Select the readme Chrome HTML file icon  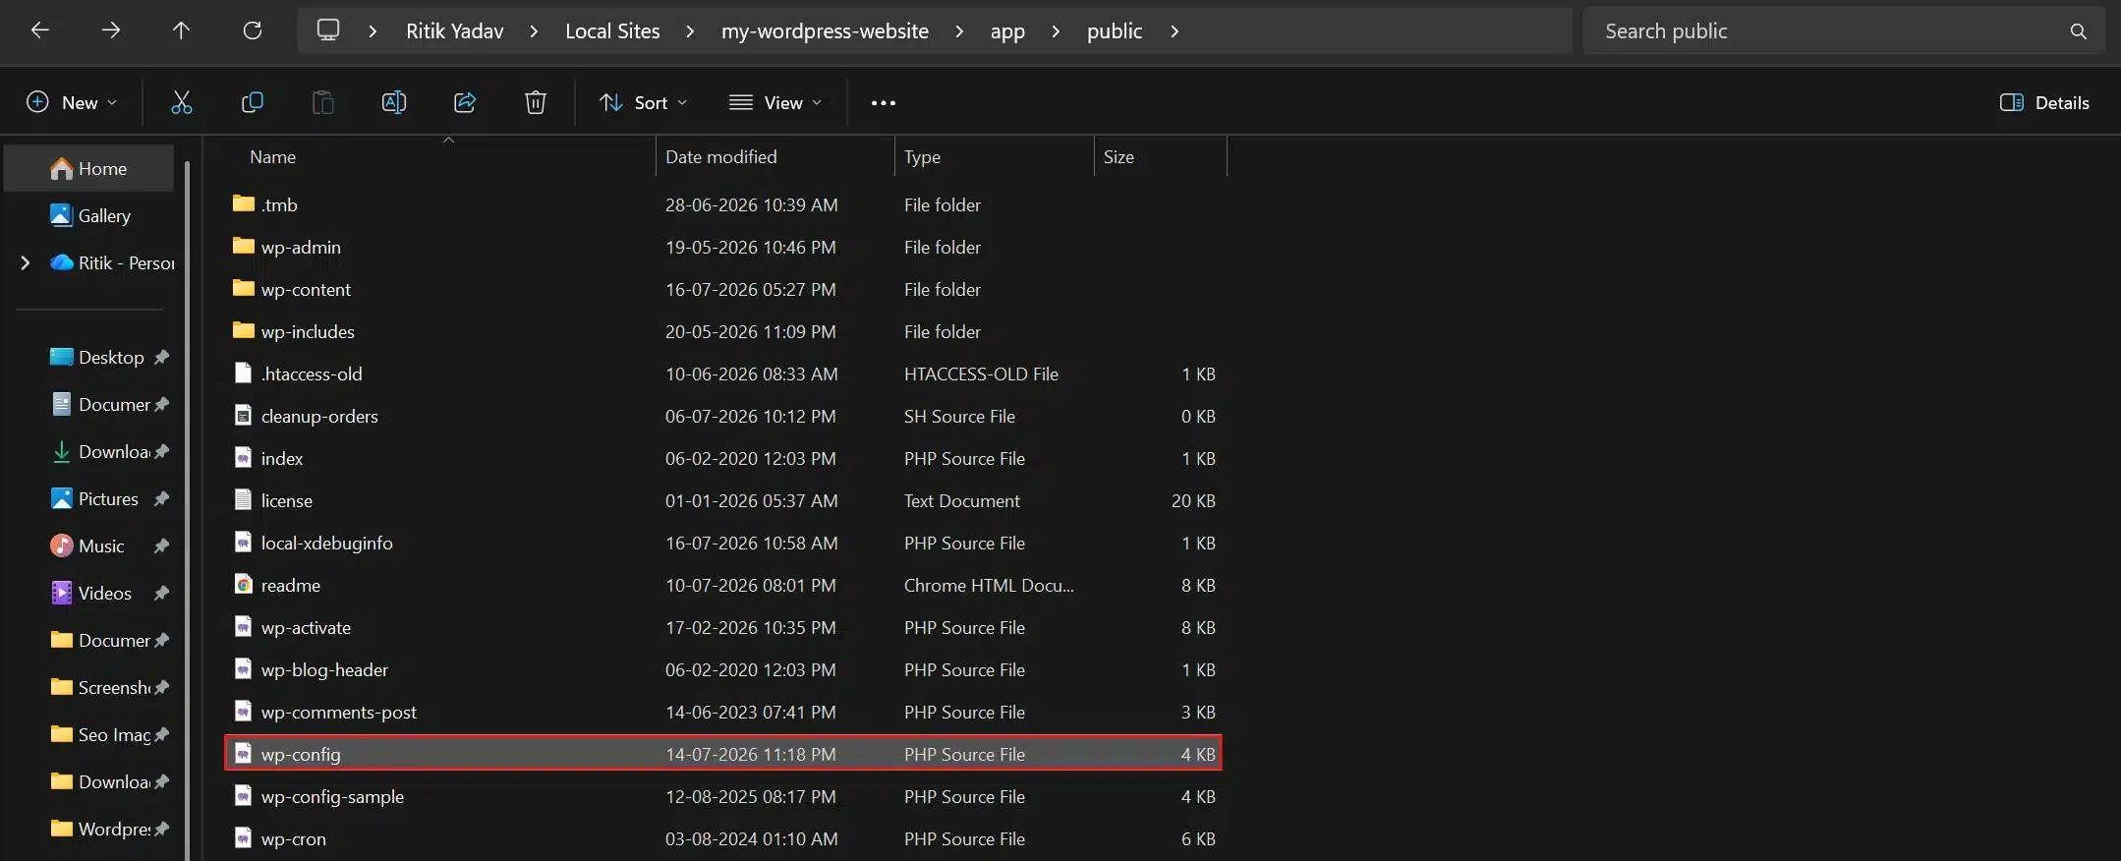tap(243, 584)
